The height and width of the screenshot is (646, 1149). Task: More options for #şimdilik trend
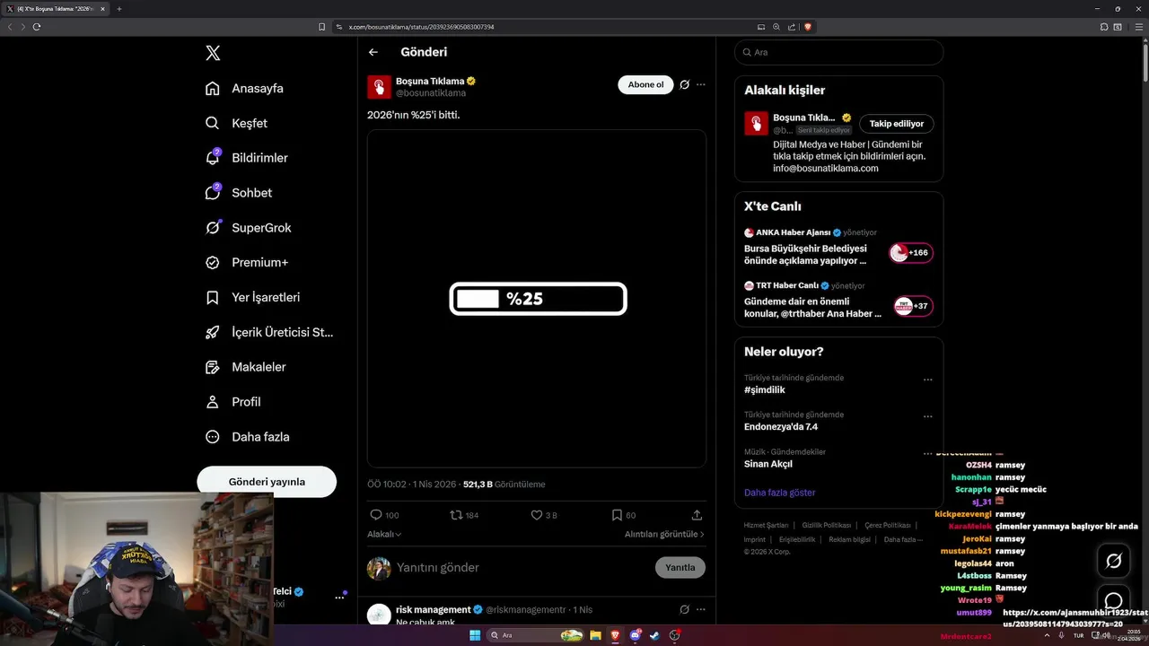(x=928, y=380)
